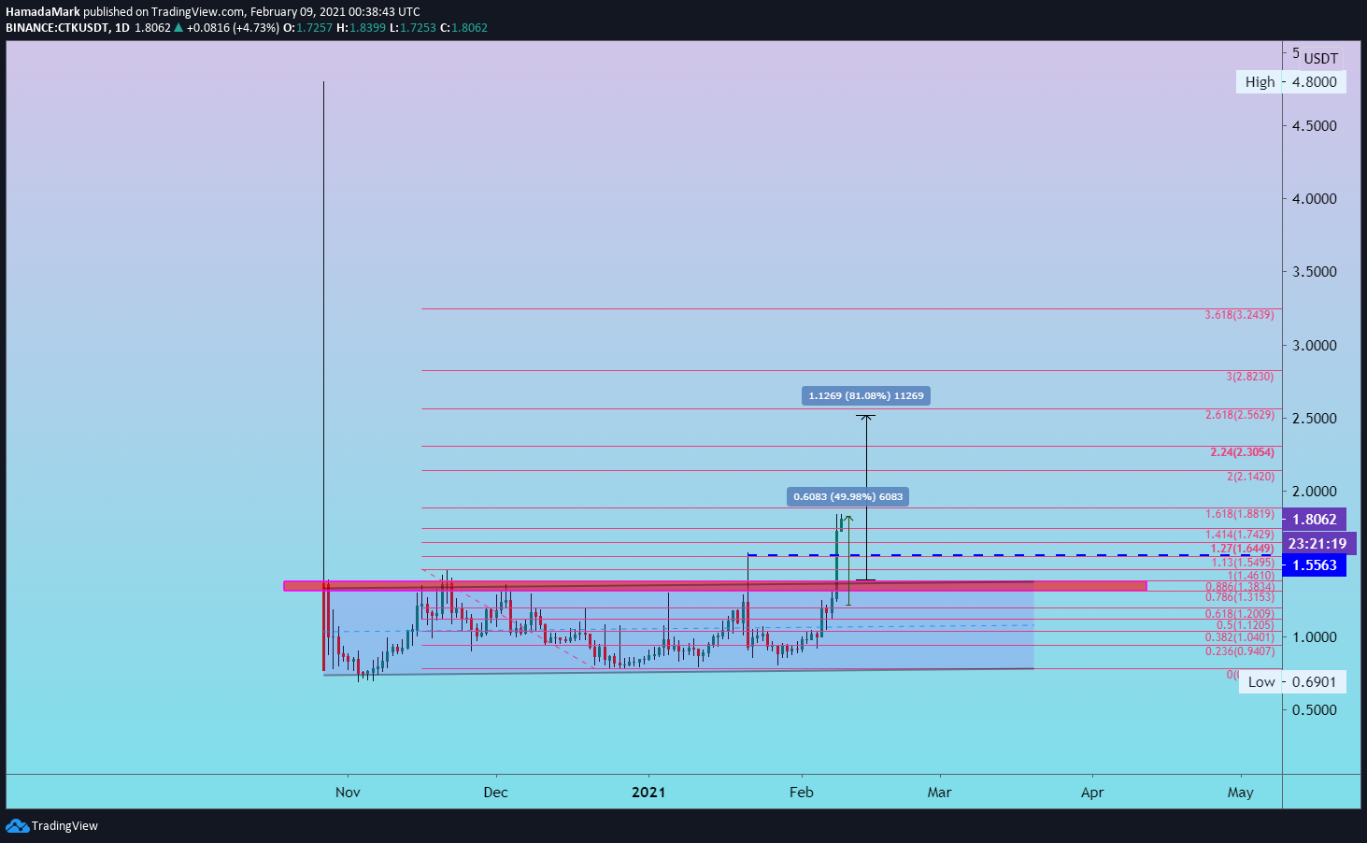Click the 3.0000 price axis label
This screenshot has height=843, width=1367.
[1315, 346]
